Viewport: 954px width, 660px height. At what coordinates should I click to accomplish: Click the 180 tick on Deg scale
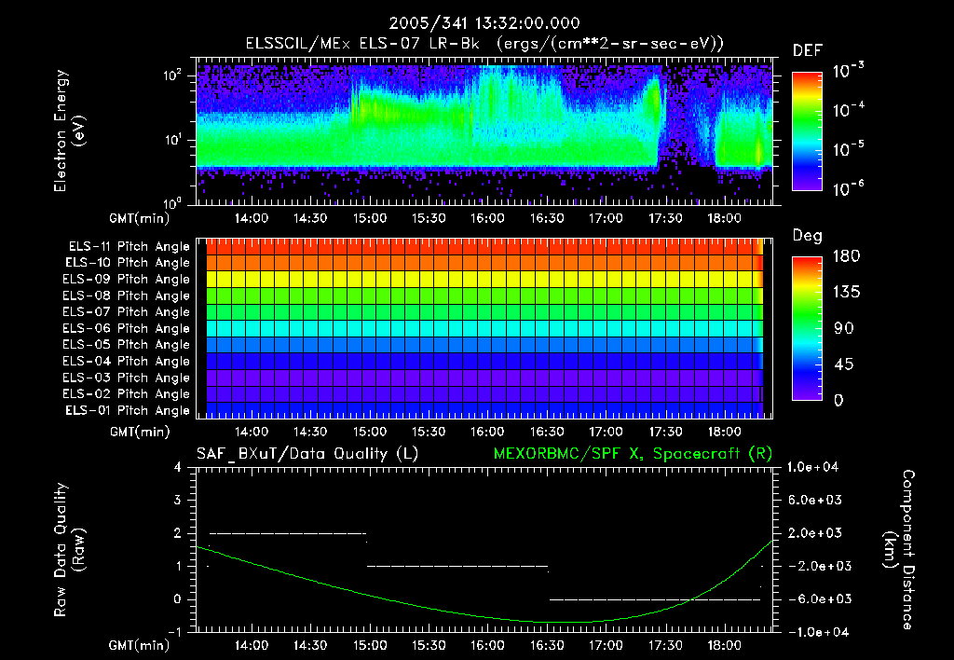(846, 255)
